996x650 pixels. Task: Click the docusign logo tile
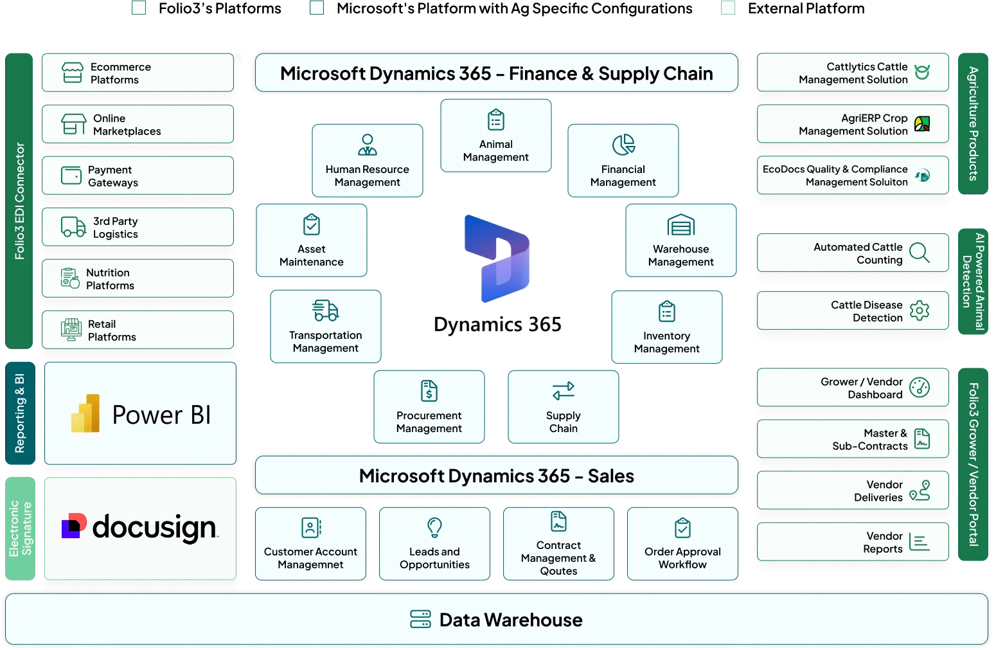140,528
